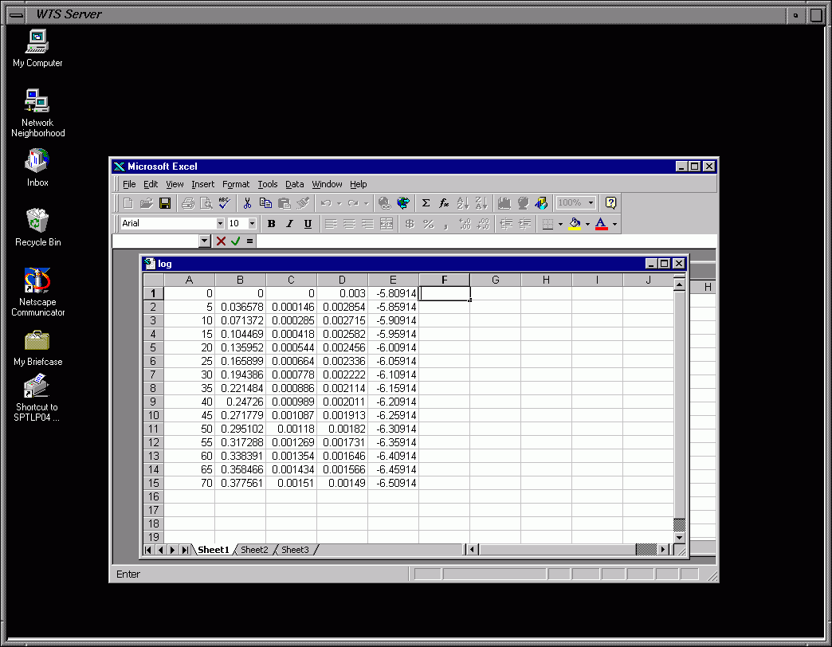
Task: Click the Save floppy disk icon
Action: [x=165, y=203]
